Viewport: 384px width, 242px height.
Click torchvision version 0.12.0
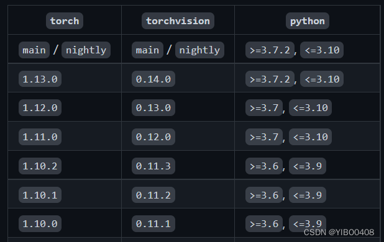coord(153,137)
